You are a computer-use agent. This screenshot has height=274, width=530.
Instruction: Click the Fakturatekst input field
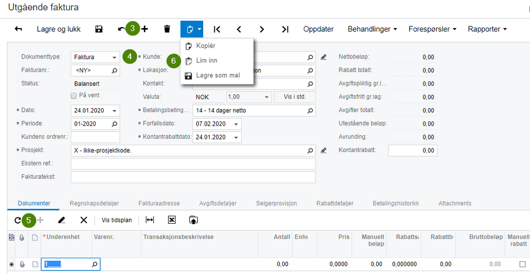tap(193, 177)
